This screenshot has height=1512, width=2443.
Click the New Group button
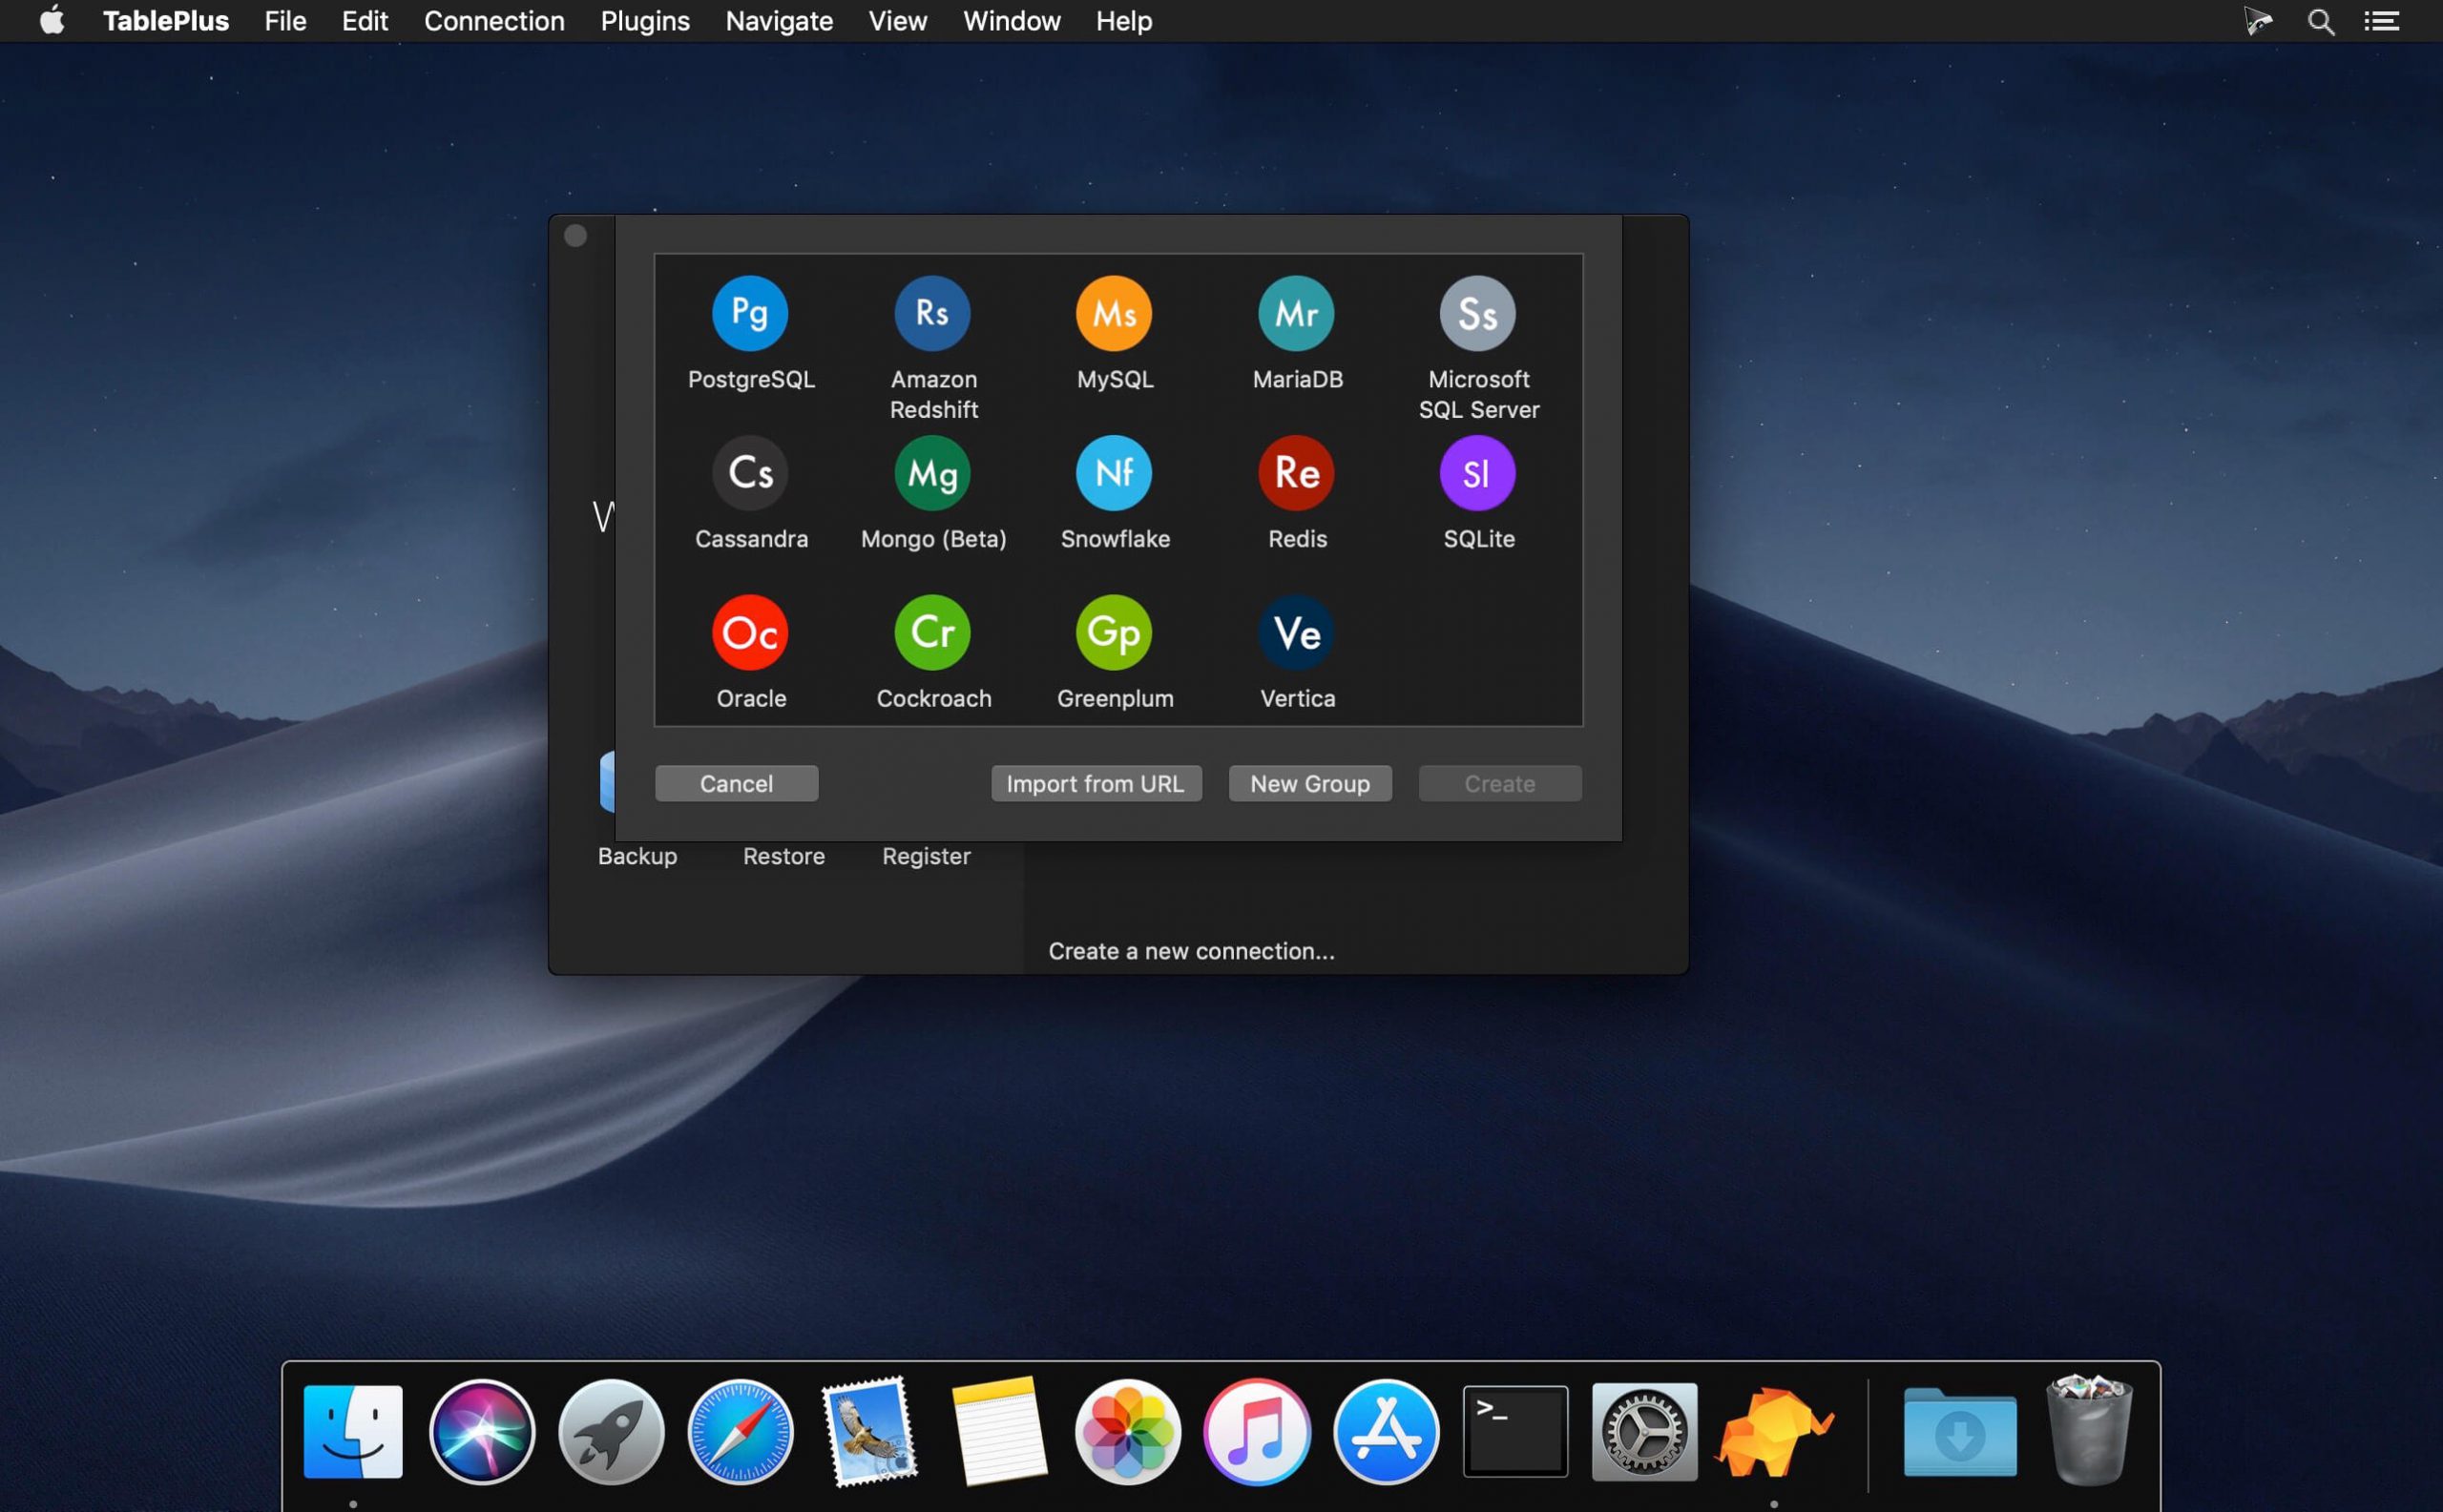pos(1309,784)
